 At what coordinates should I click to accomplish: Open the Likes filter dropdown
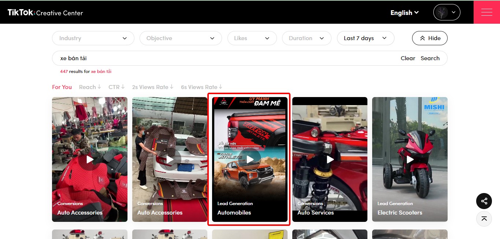point(252,38)
